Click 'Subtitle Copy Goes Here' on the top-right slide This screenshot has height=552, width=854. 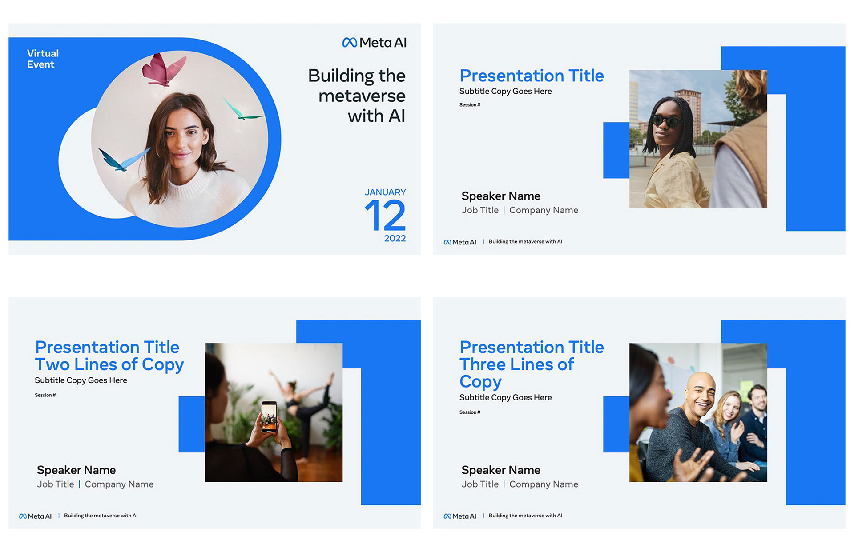tap(505, 91)
